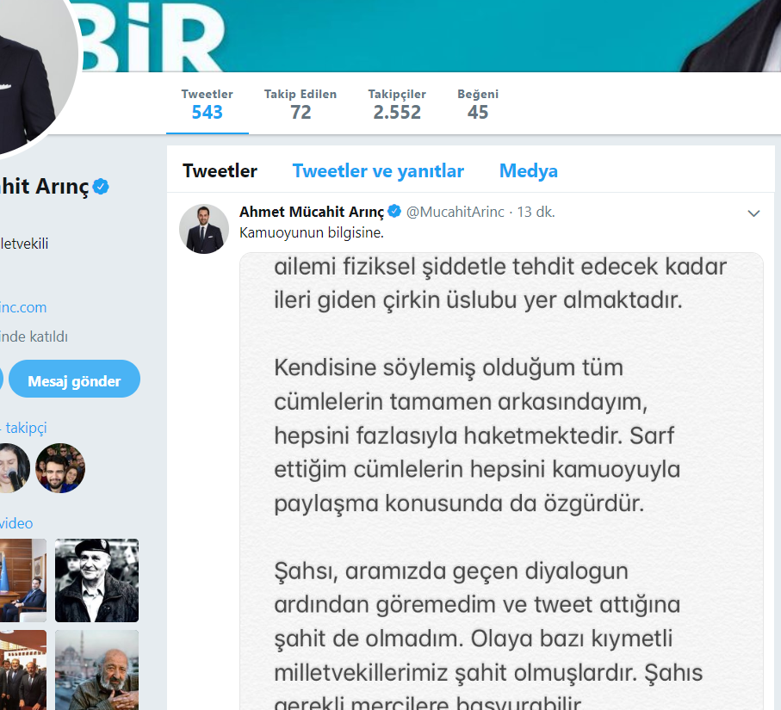Open the takipçi followers link

(x=25, y=428)
